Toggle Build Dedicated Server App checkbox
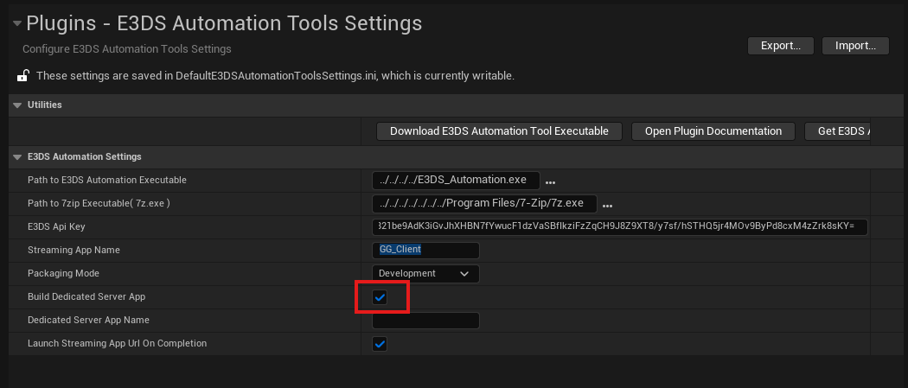 tap(380, 297)
